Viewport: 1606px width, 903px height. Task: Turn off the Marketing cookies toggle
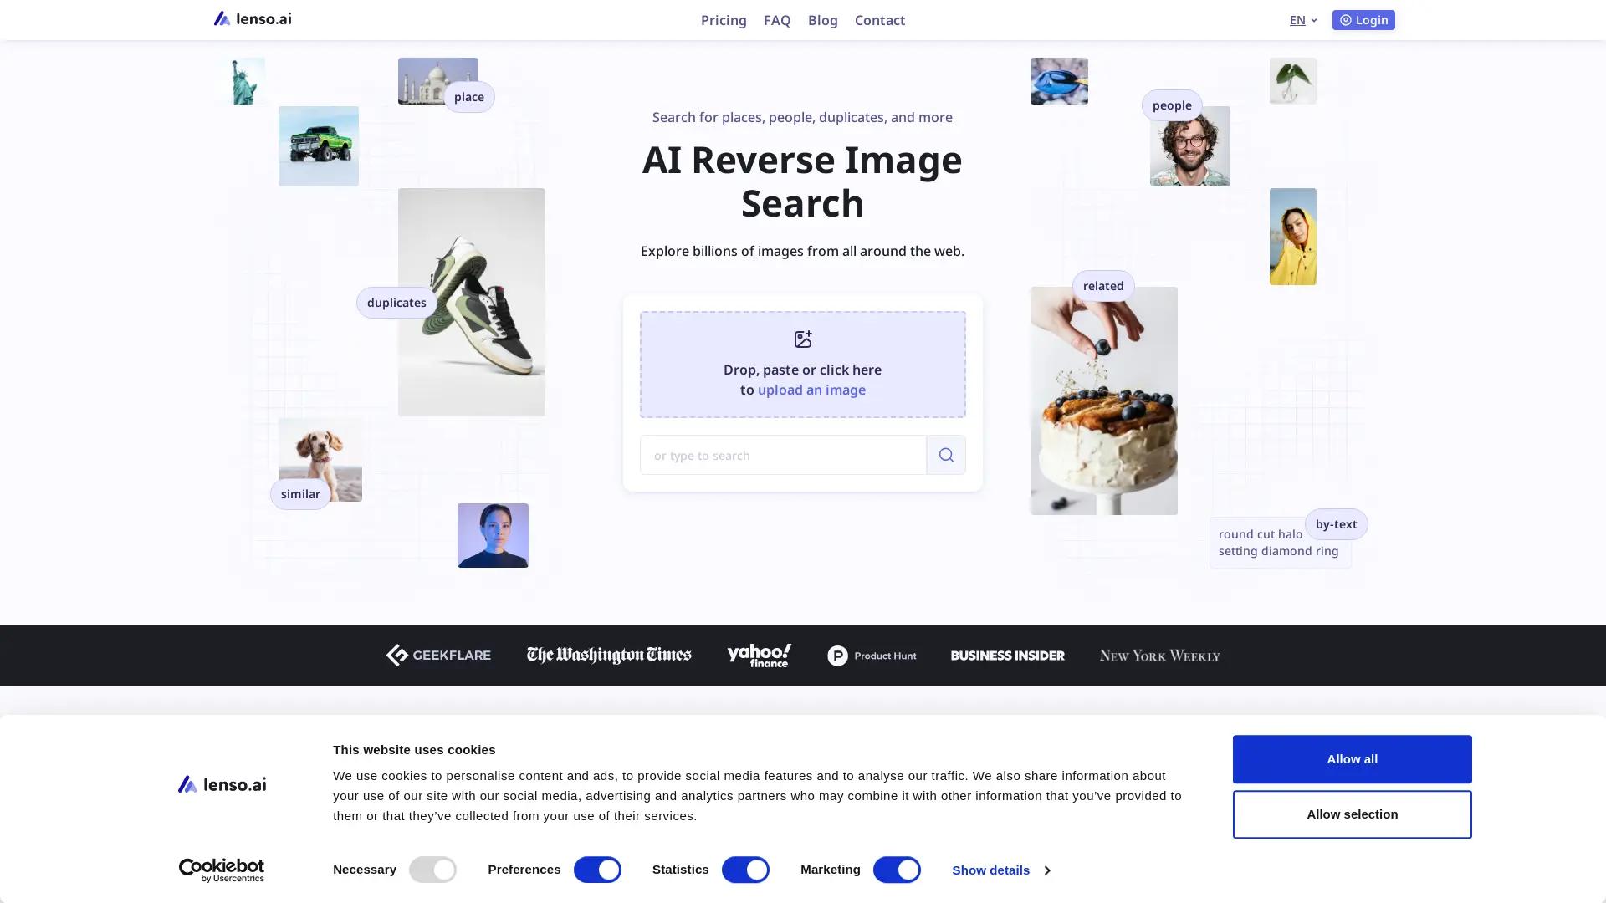[x=896, y=870]
